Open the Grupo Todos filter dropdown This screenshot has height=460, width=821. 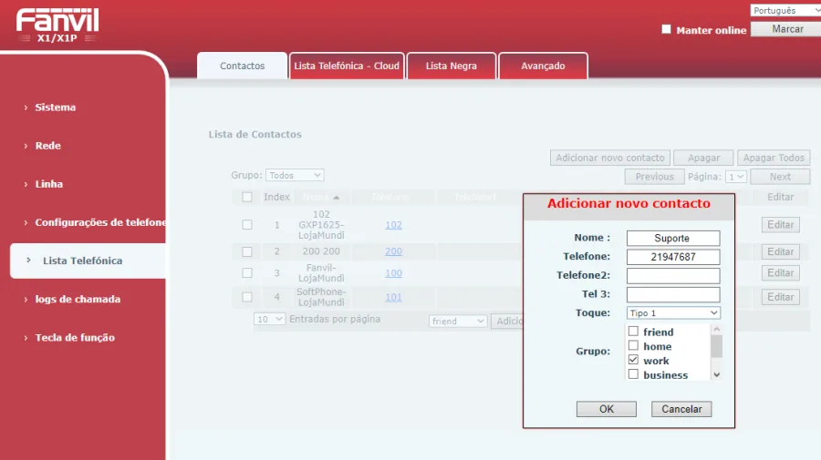295,175
